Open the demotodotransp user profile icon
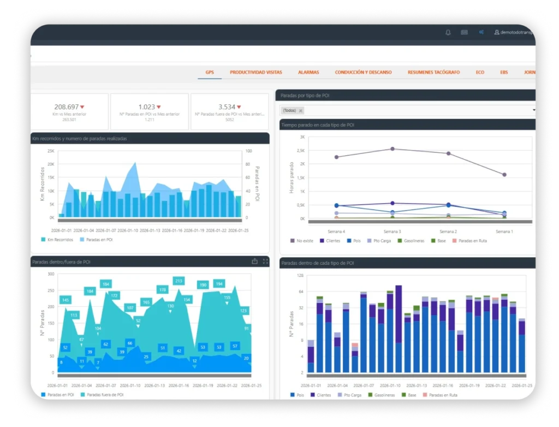This screenshot has height=427, width=559. (x=496, y=32)
